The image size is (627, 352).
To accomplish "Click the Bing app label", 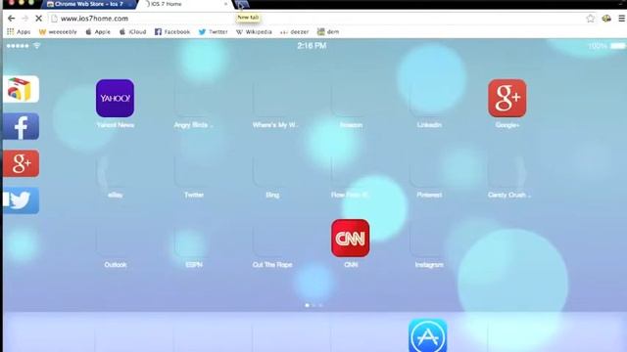I will click(x=272, y=195).
